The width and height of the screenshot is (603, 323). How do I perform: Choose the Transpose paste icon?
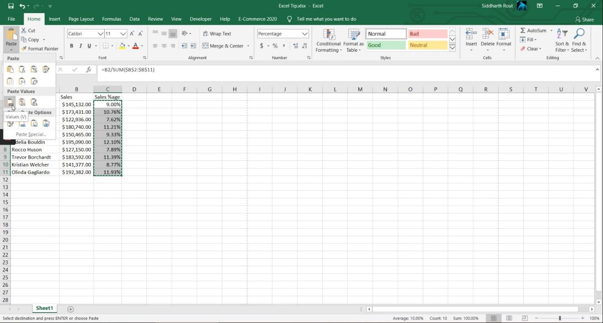click(34, 81)
